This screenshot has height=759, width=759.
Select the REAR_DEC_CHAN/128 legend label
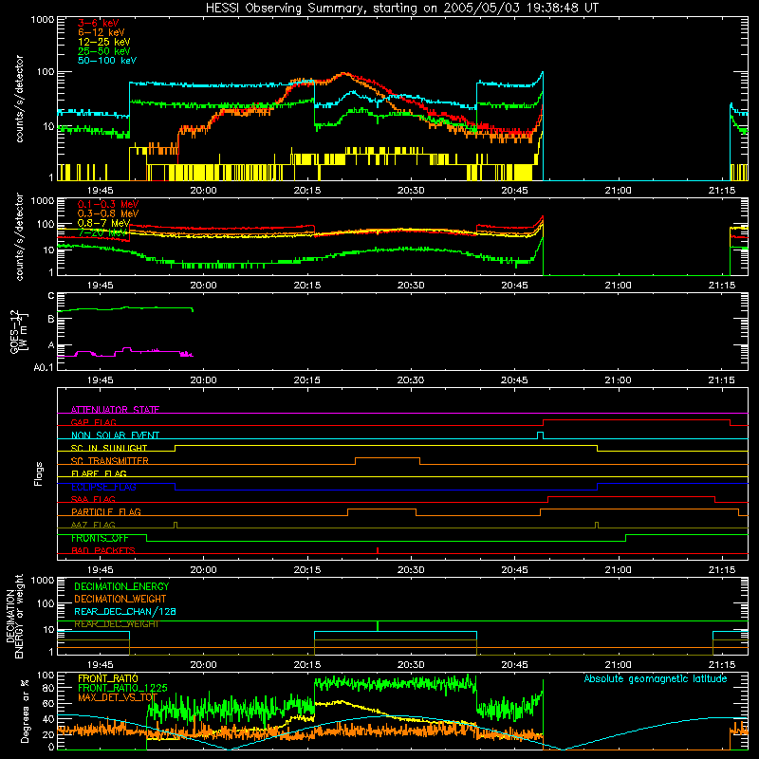pos(125,611)
